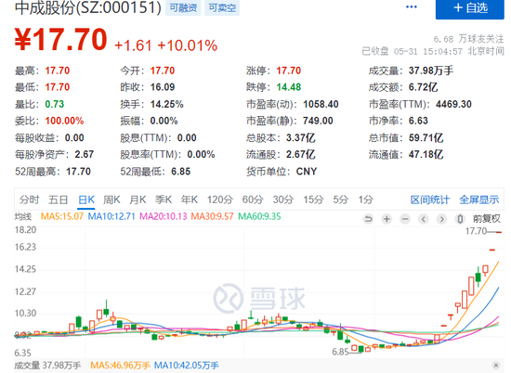Open the three-dot more options menu

coord(412,6)
